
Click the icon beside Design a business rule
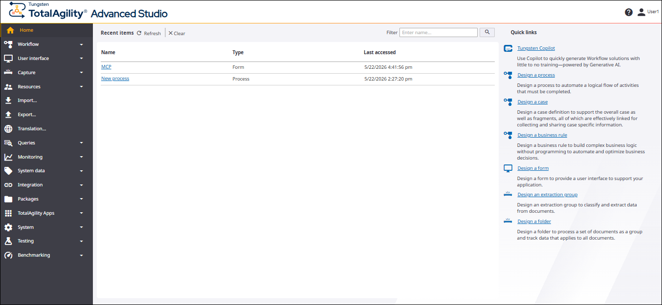click(508, 135)
